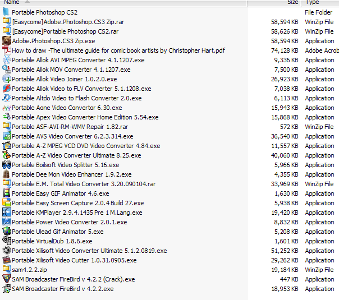
Task: Click the Ulead Gif Animator icon
Action: pos(7,232)
